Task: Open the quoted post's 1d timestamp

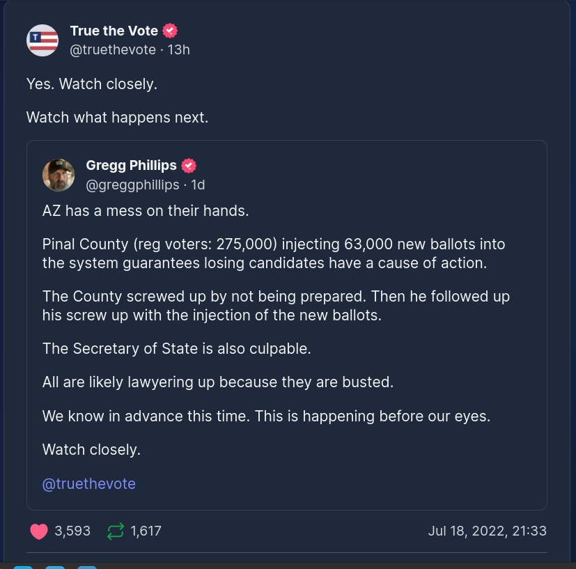Action: 198,185
